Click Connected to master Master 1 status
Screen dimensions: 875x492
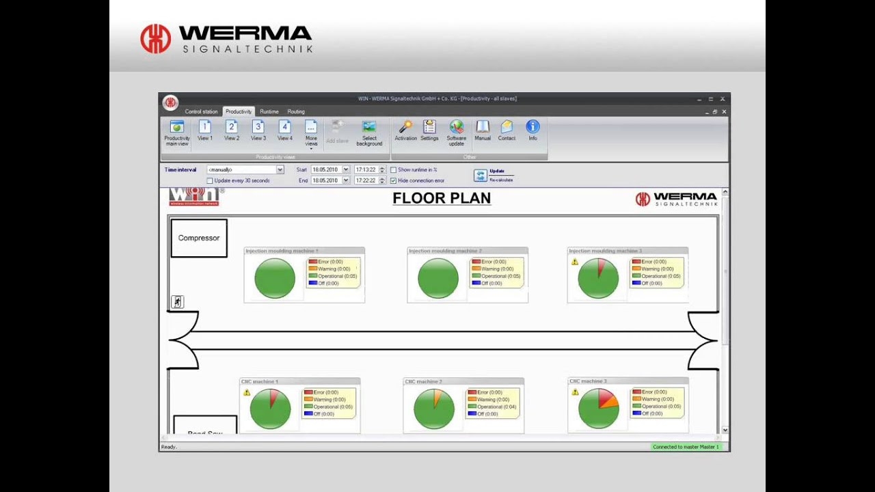(686, 447)
